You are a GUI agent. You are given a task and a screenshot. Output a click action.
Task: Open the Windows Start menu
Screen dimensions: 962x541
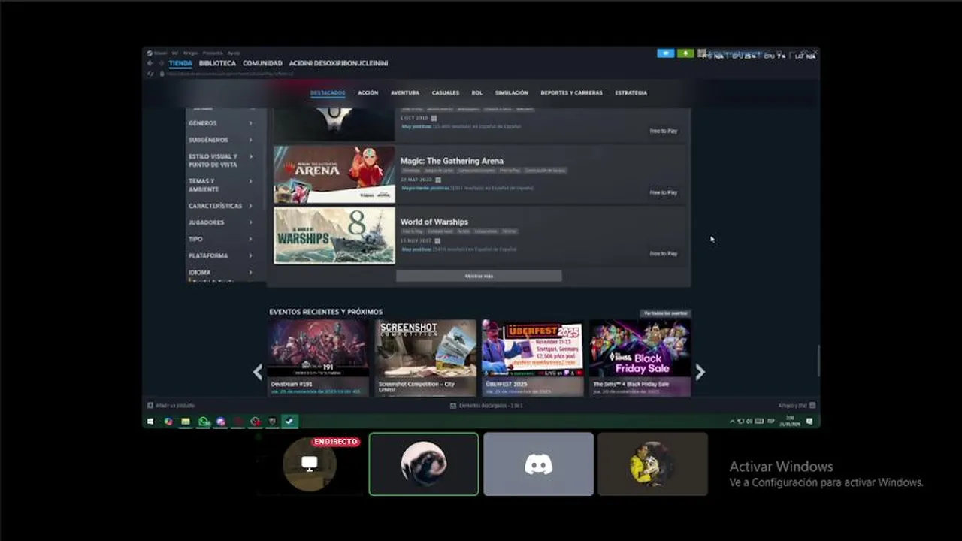coord(150,422)
